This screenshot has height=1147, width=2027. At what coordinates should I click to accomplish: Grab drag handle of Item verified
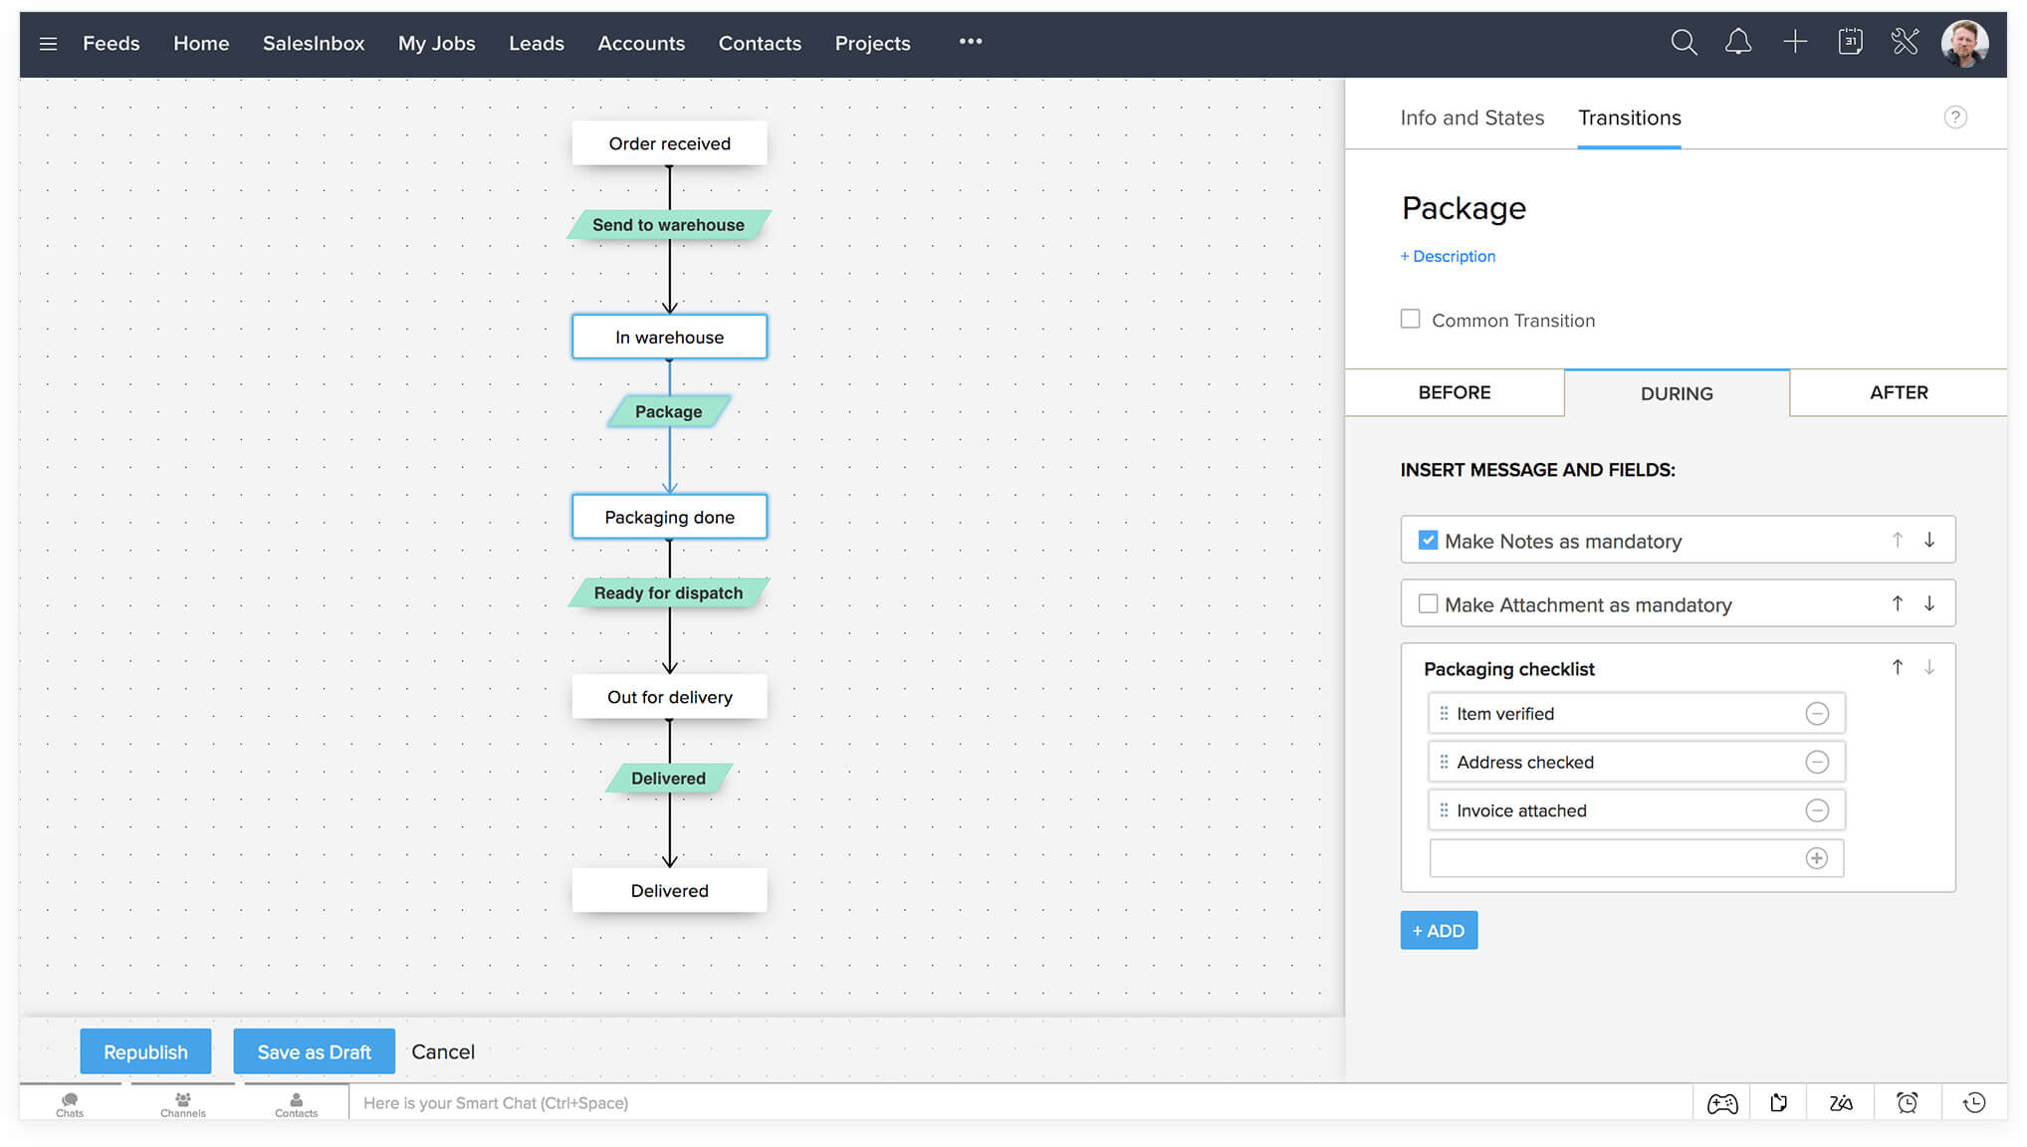[1444, 713]
